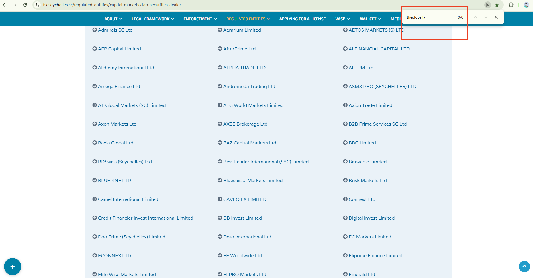Click the arrow icon beside AFP Capital Limited

pyautogui.click(x=95, y=49)
